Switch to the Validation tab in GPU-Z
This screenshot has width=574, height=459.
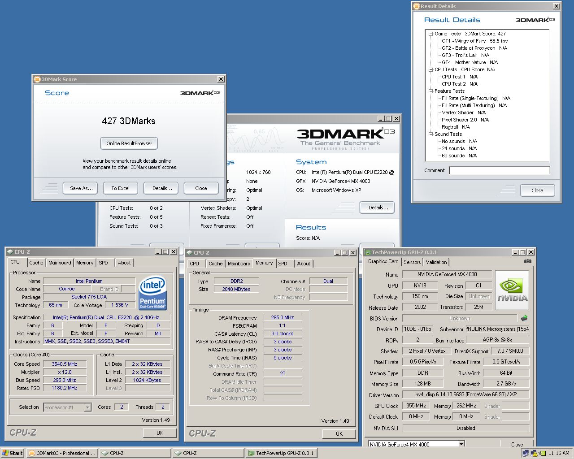[436, 262]
